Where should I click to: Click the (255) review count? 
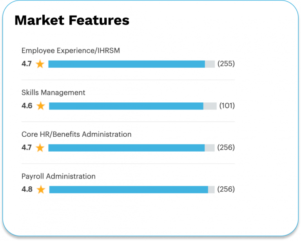pos(226,64)
